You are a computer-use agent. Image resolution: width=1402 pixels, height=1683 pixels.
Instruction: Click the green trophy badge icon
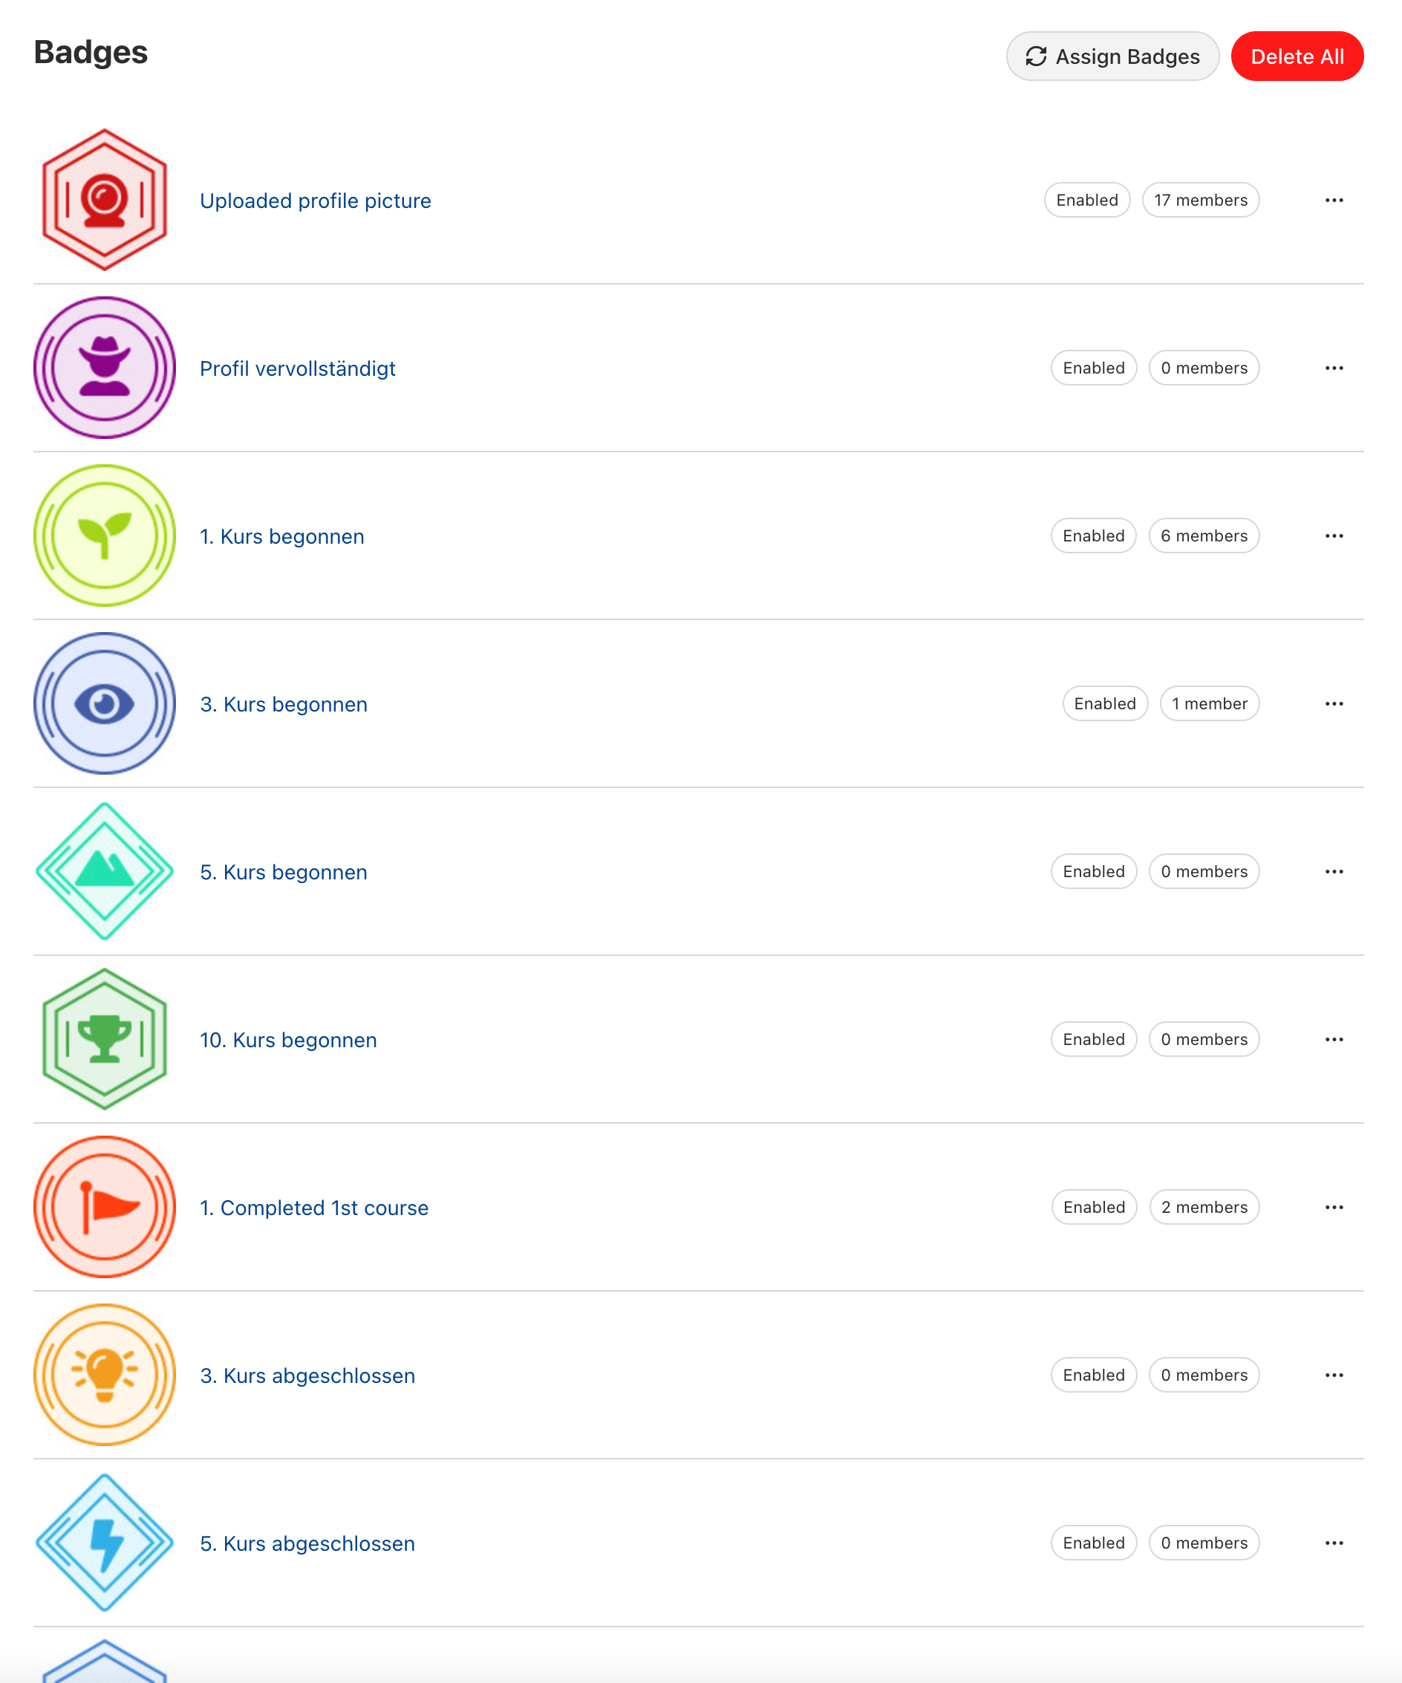(x=104, y=1040)
